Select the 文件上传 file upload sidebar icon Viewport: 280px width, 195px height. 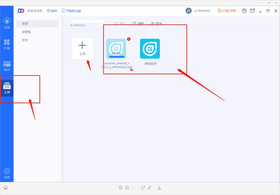(7, 88)
